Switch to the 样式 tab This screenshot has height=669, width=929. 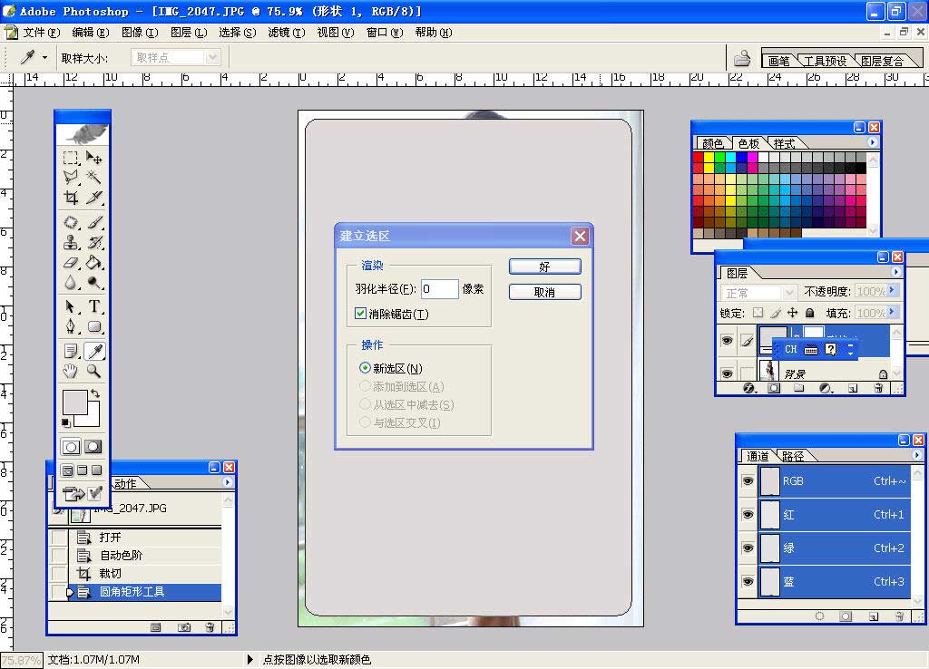point(784,144)
